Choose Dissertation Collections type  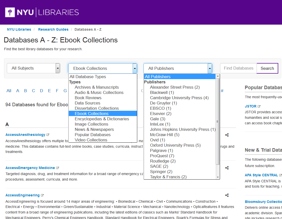(x=103, y=108)
